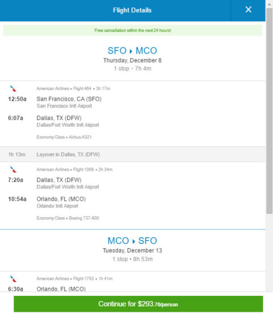Select the 12:50a San Francisco departure entry
Screen dimensions: 273x313
coord(54,102)
